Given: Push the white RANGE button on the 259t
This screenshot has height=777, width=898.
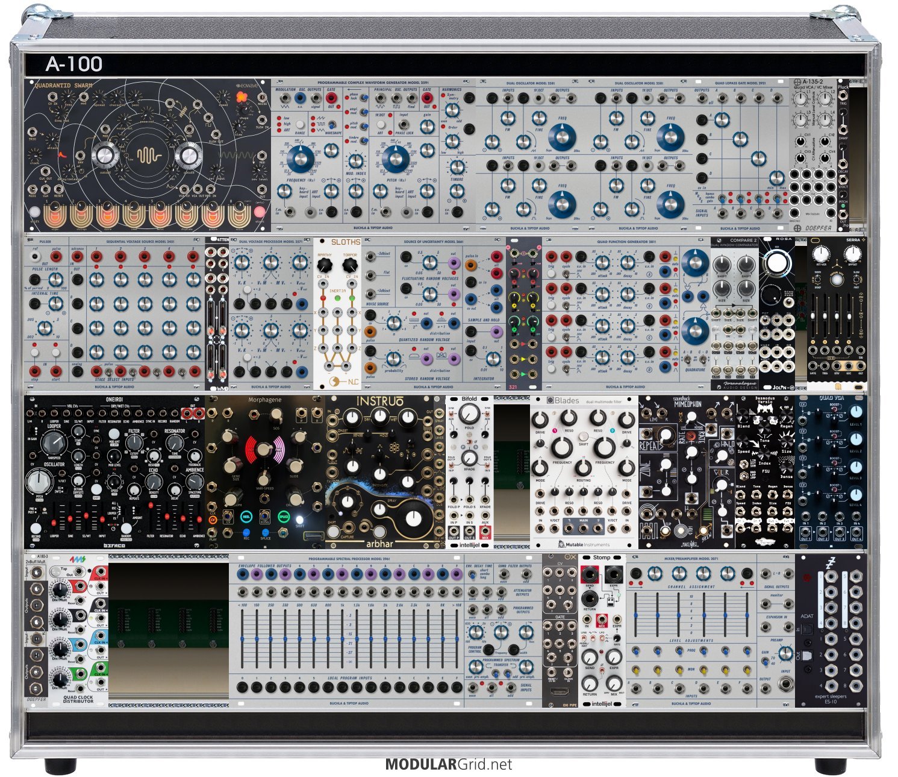Looking at the screenshot, I should [301, 125].
